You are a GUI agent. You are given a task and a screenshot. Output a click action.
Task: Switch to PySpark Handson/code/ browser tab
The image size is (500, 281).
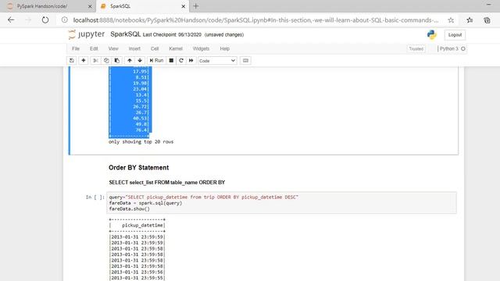(x=48, y=6)
